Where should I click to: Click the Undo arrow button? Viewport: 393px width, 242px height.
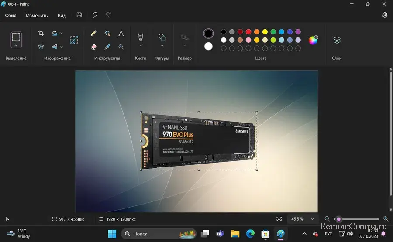[x=95, y=15]
